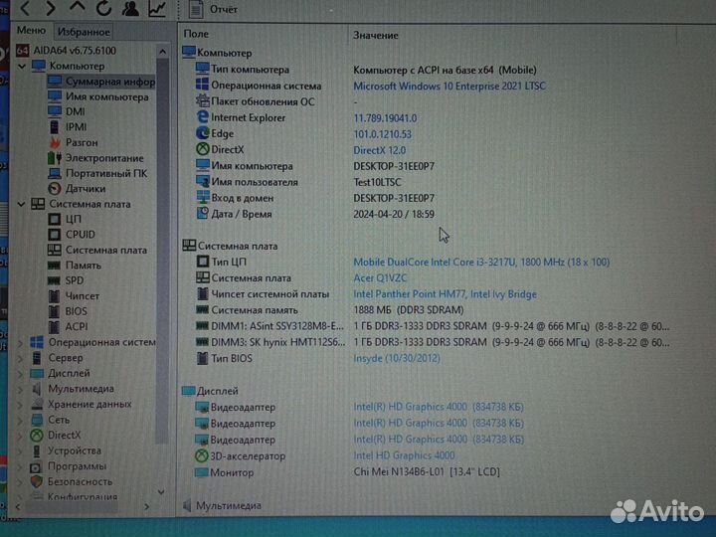
Task: Click the SPD memory icon
Action: click(x=55, y=280)
